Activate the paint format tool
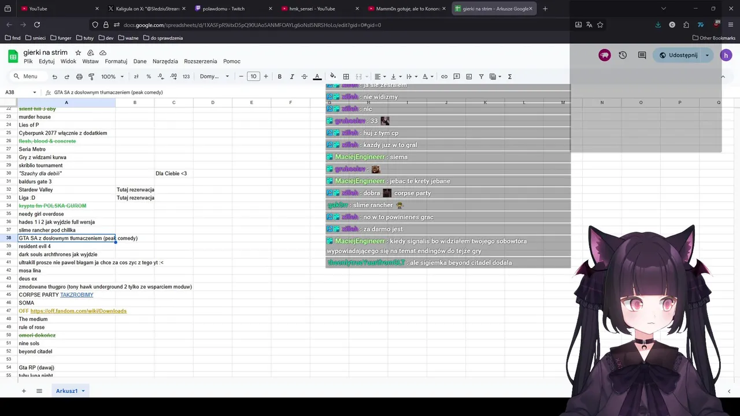The width and height of the screenshot is (740, 416). coord(91,76)
